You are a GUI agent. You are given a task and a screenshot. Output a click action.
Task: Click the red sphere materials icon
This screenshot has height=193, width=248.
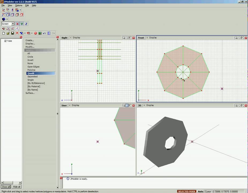35,33
